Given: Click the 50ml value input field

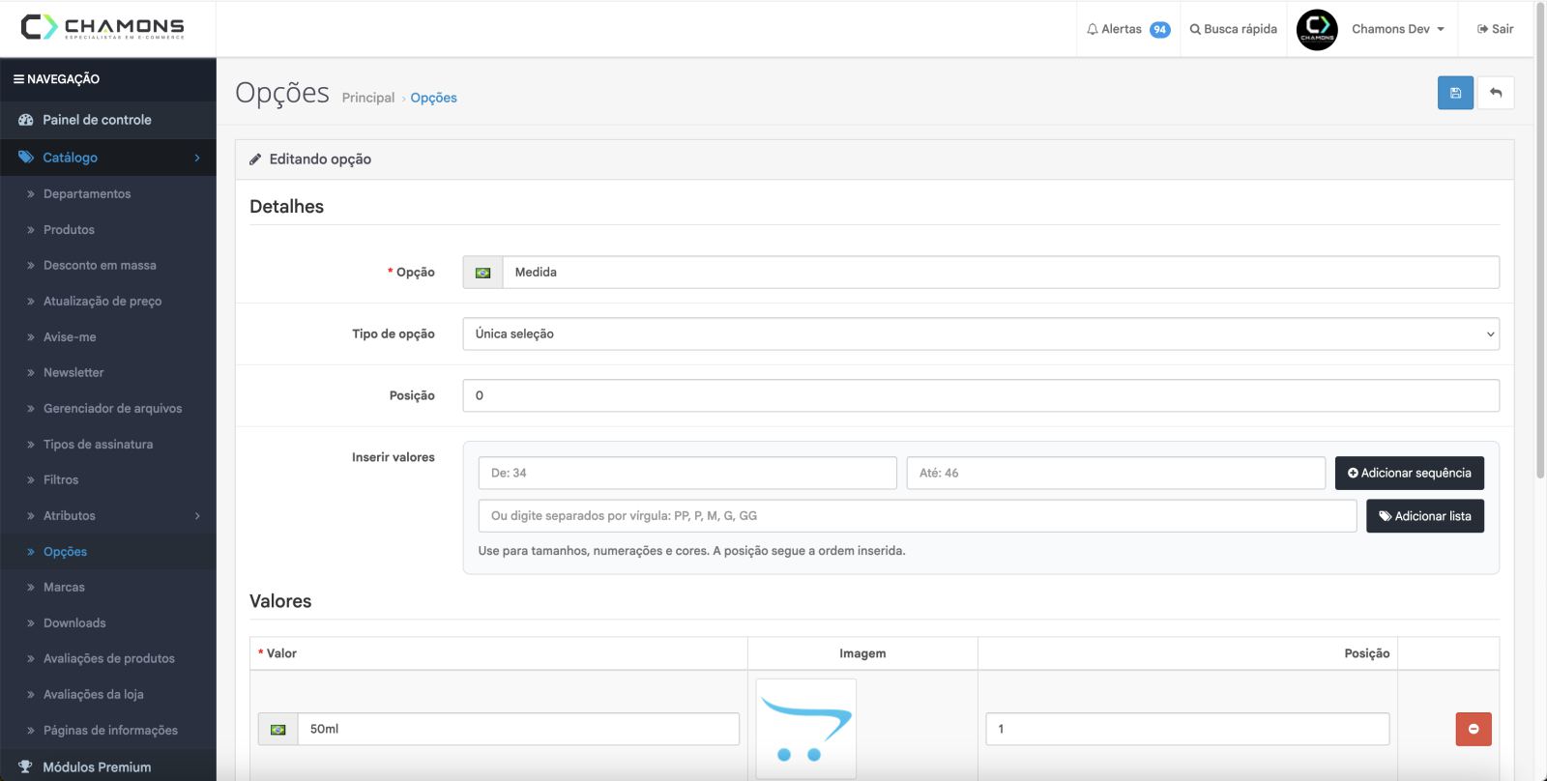Looking at the screenshot, I should [518, 729].
